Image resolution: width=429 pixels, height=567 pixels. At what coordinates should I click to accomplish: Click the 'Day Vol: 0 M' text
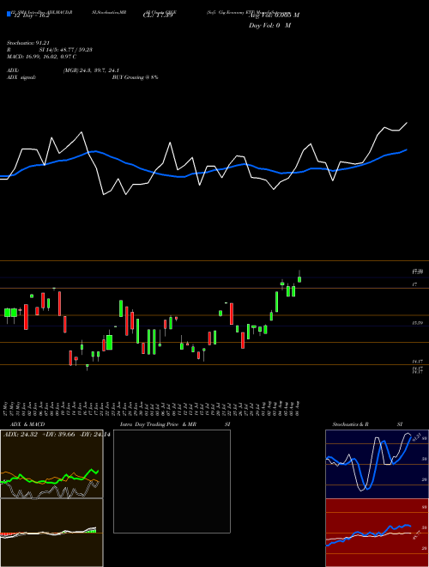[x=269, y=26]
